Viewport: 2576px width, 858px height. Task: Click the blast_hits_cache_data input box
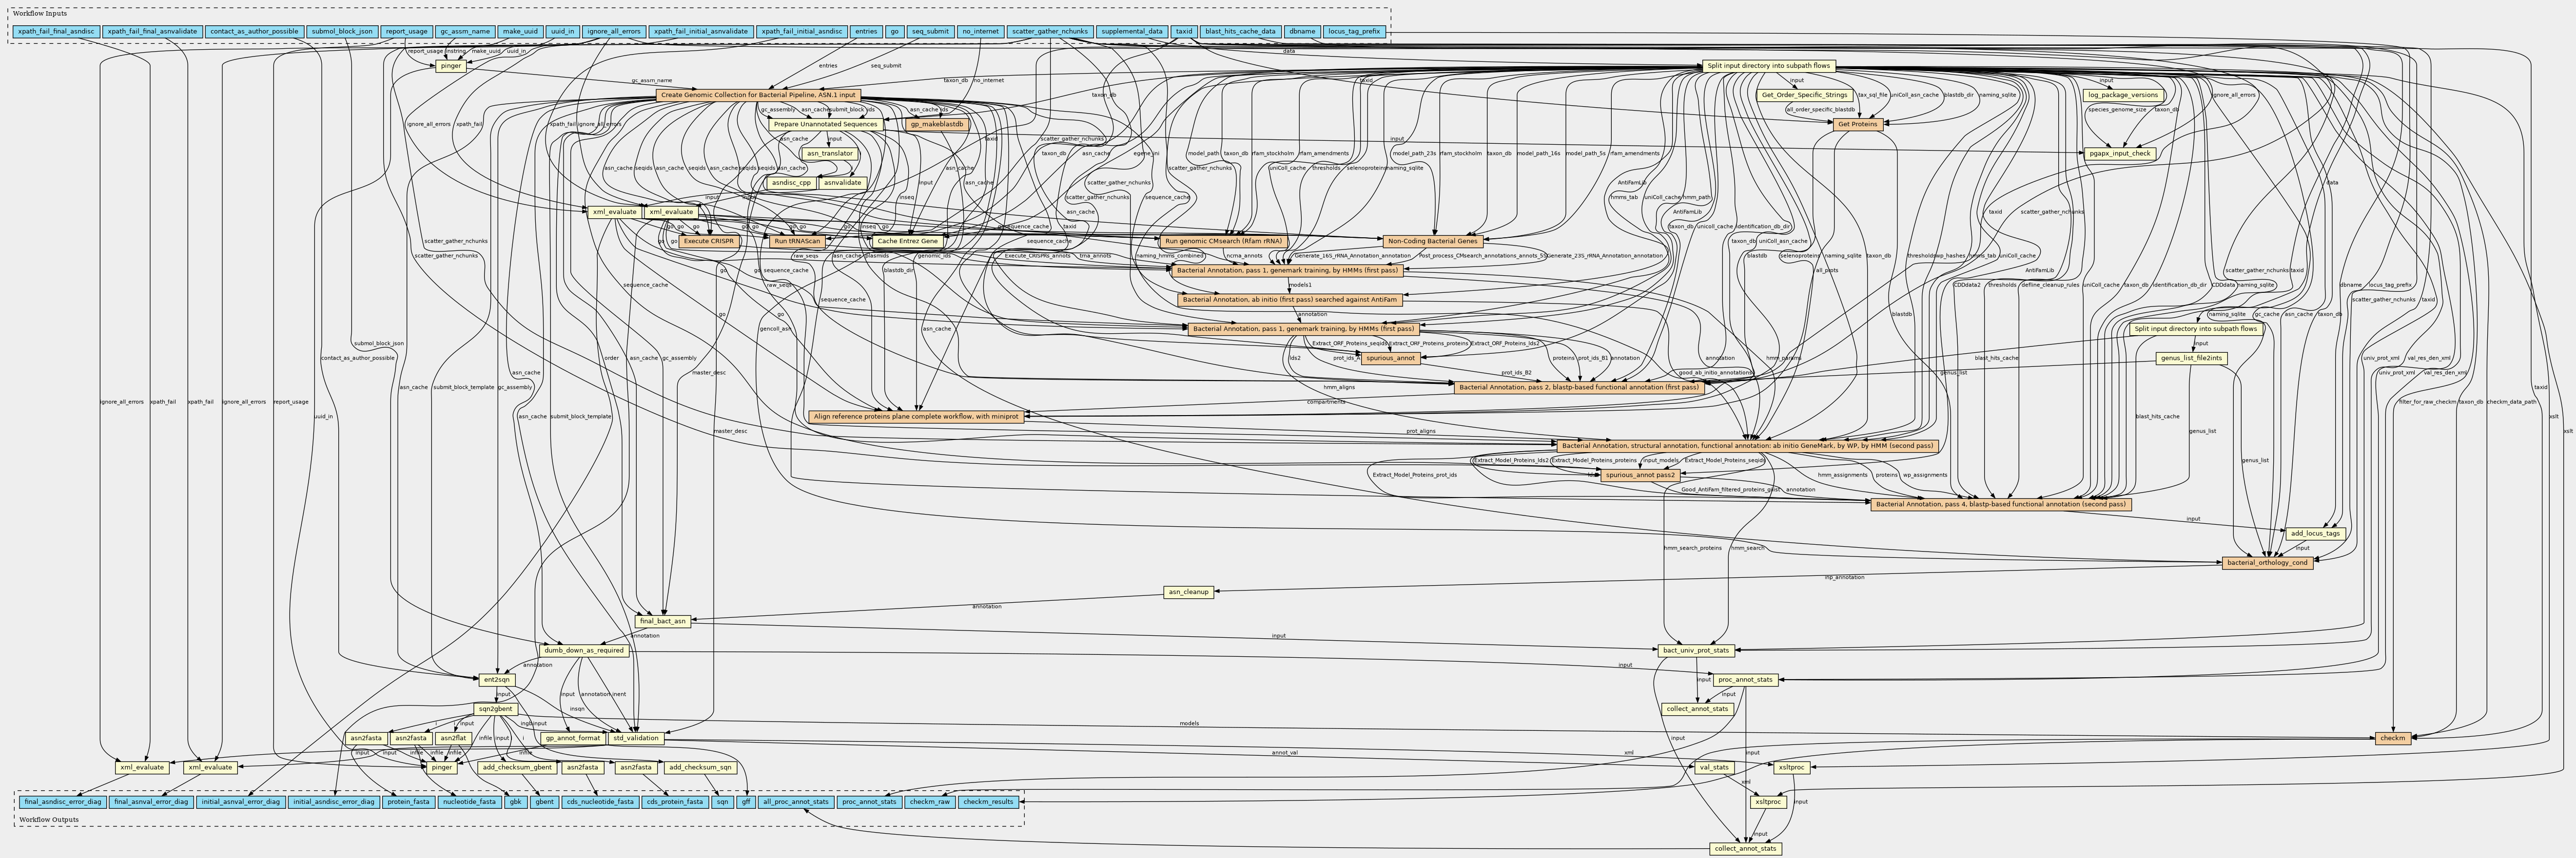tap(1240, 31)
